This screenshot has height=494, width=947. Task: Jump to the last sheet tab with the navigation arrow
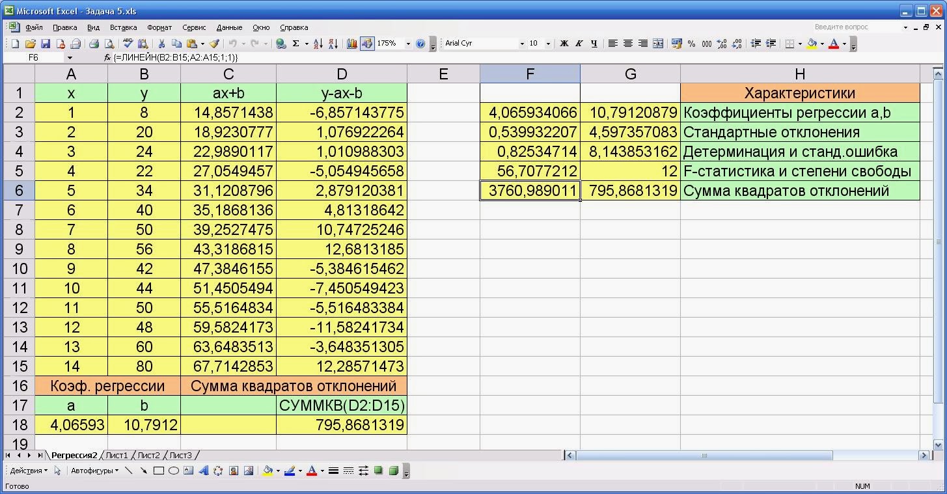coord(40,456)
